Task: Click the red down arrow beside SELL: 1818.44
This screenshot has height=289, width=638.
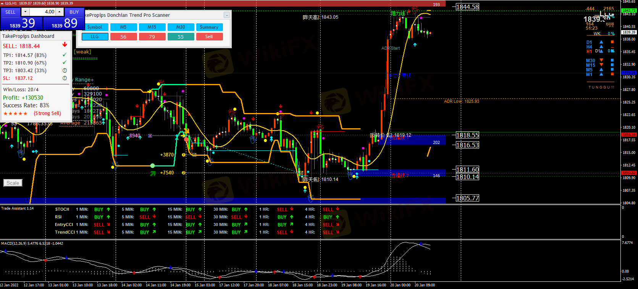Action: point(65,45)
